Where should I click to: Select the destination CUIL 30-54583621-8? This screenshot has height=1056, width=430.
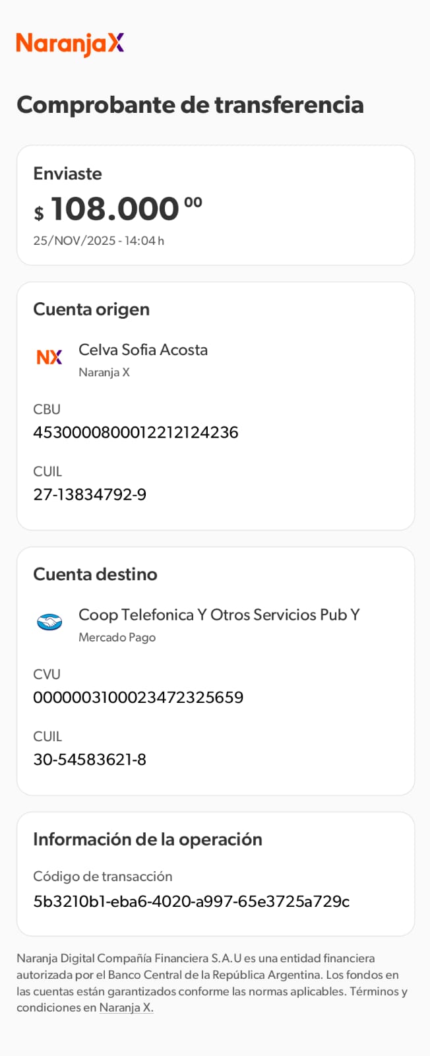click(x=90, y=760)
